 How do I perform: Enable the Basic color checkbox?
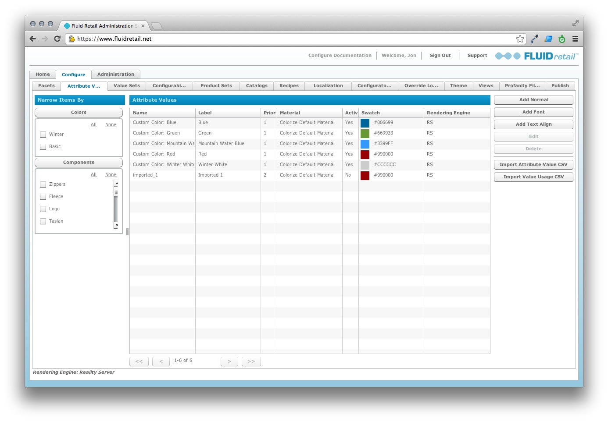pyautogui.click(x=43, y=146)
